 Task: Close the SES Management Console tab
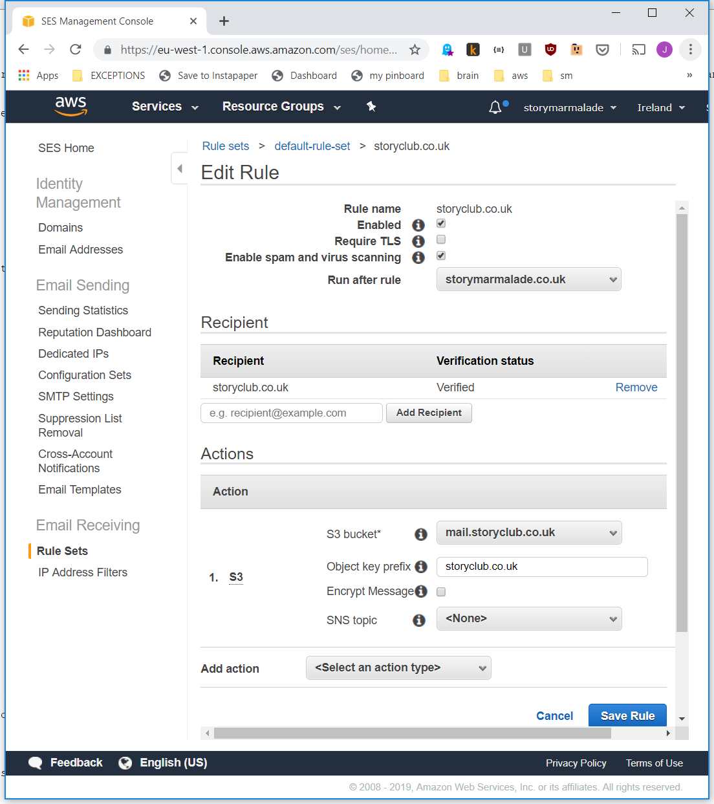193,21
